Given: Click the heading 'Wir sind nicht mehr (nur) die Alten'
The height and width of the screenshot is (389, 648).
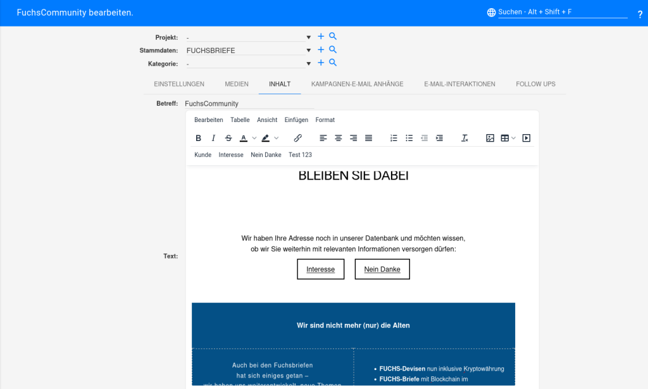Looking at the screenshot, I should (353, 325).
